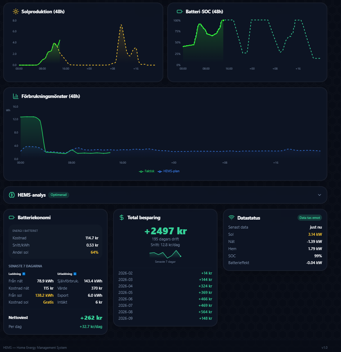This screenshot has width=341, height=352.
Task: Select the '-1.39 kW' Nät reading
Action: click(314, 241)
